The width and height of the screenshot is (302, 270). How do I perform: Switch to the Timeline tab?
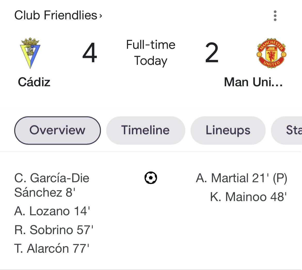pyautogui.click(x=146, y=130)
